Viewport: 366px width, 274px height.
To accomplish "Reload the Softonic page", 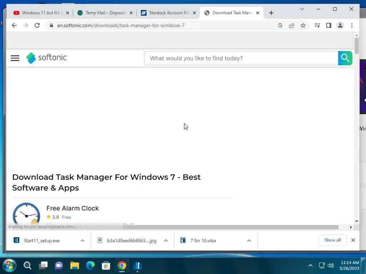I will click(37, 25).
